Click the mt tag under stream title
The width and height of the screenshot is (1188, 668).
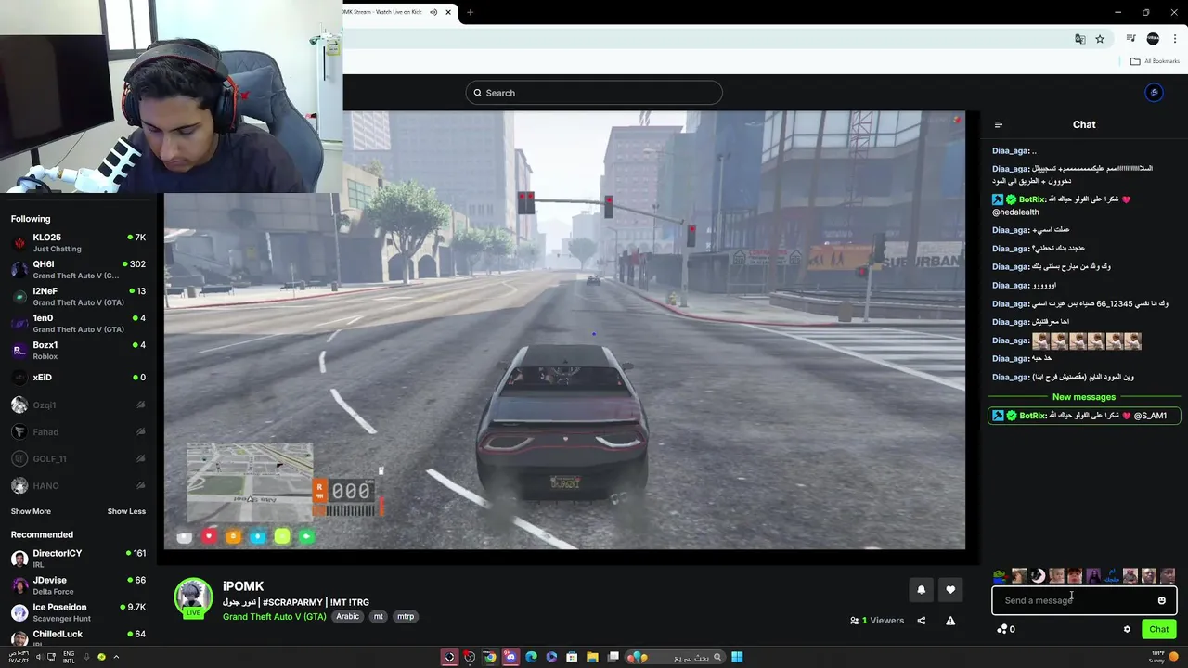point(378,616)
